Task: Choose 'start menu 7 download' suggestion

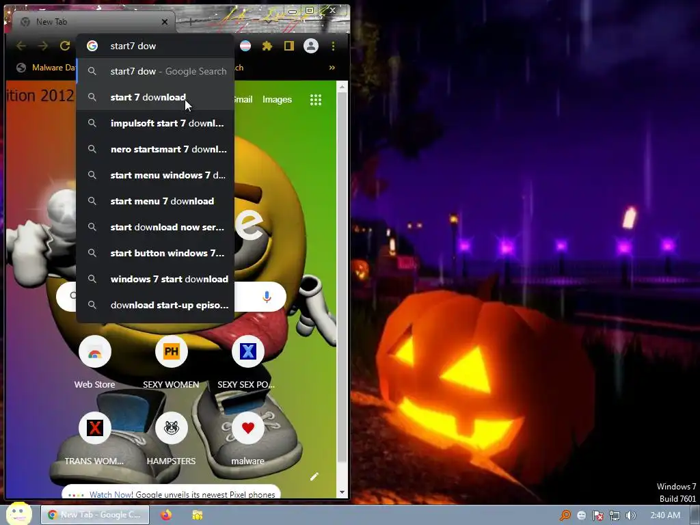Action: [x=155, y=201]
